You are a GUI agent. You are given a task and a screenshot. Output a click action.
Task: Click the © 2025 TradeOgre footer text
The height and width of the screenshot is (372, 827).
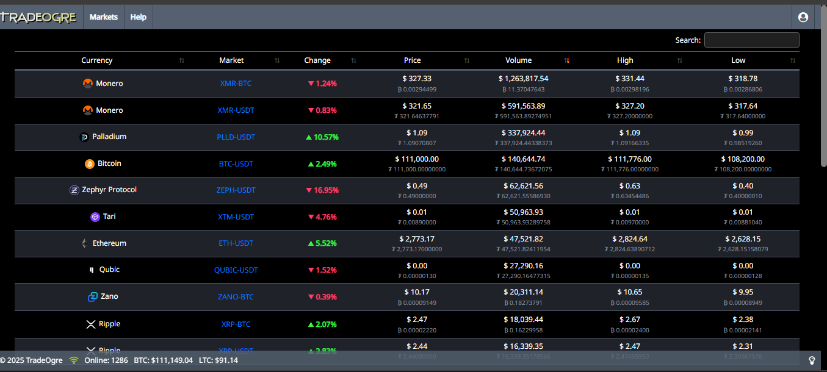click(31, 360)
